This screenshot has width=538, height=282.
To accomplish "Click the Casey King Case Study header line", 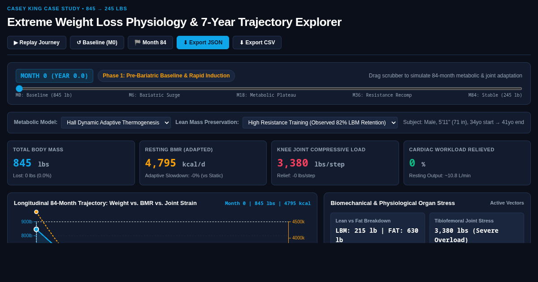I will coord(67,9).
